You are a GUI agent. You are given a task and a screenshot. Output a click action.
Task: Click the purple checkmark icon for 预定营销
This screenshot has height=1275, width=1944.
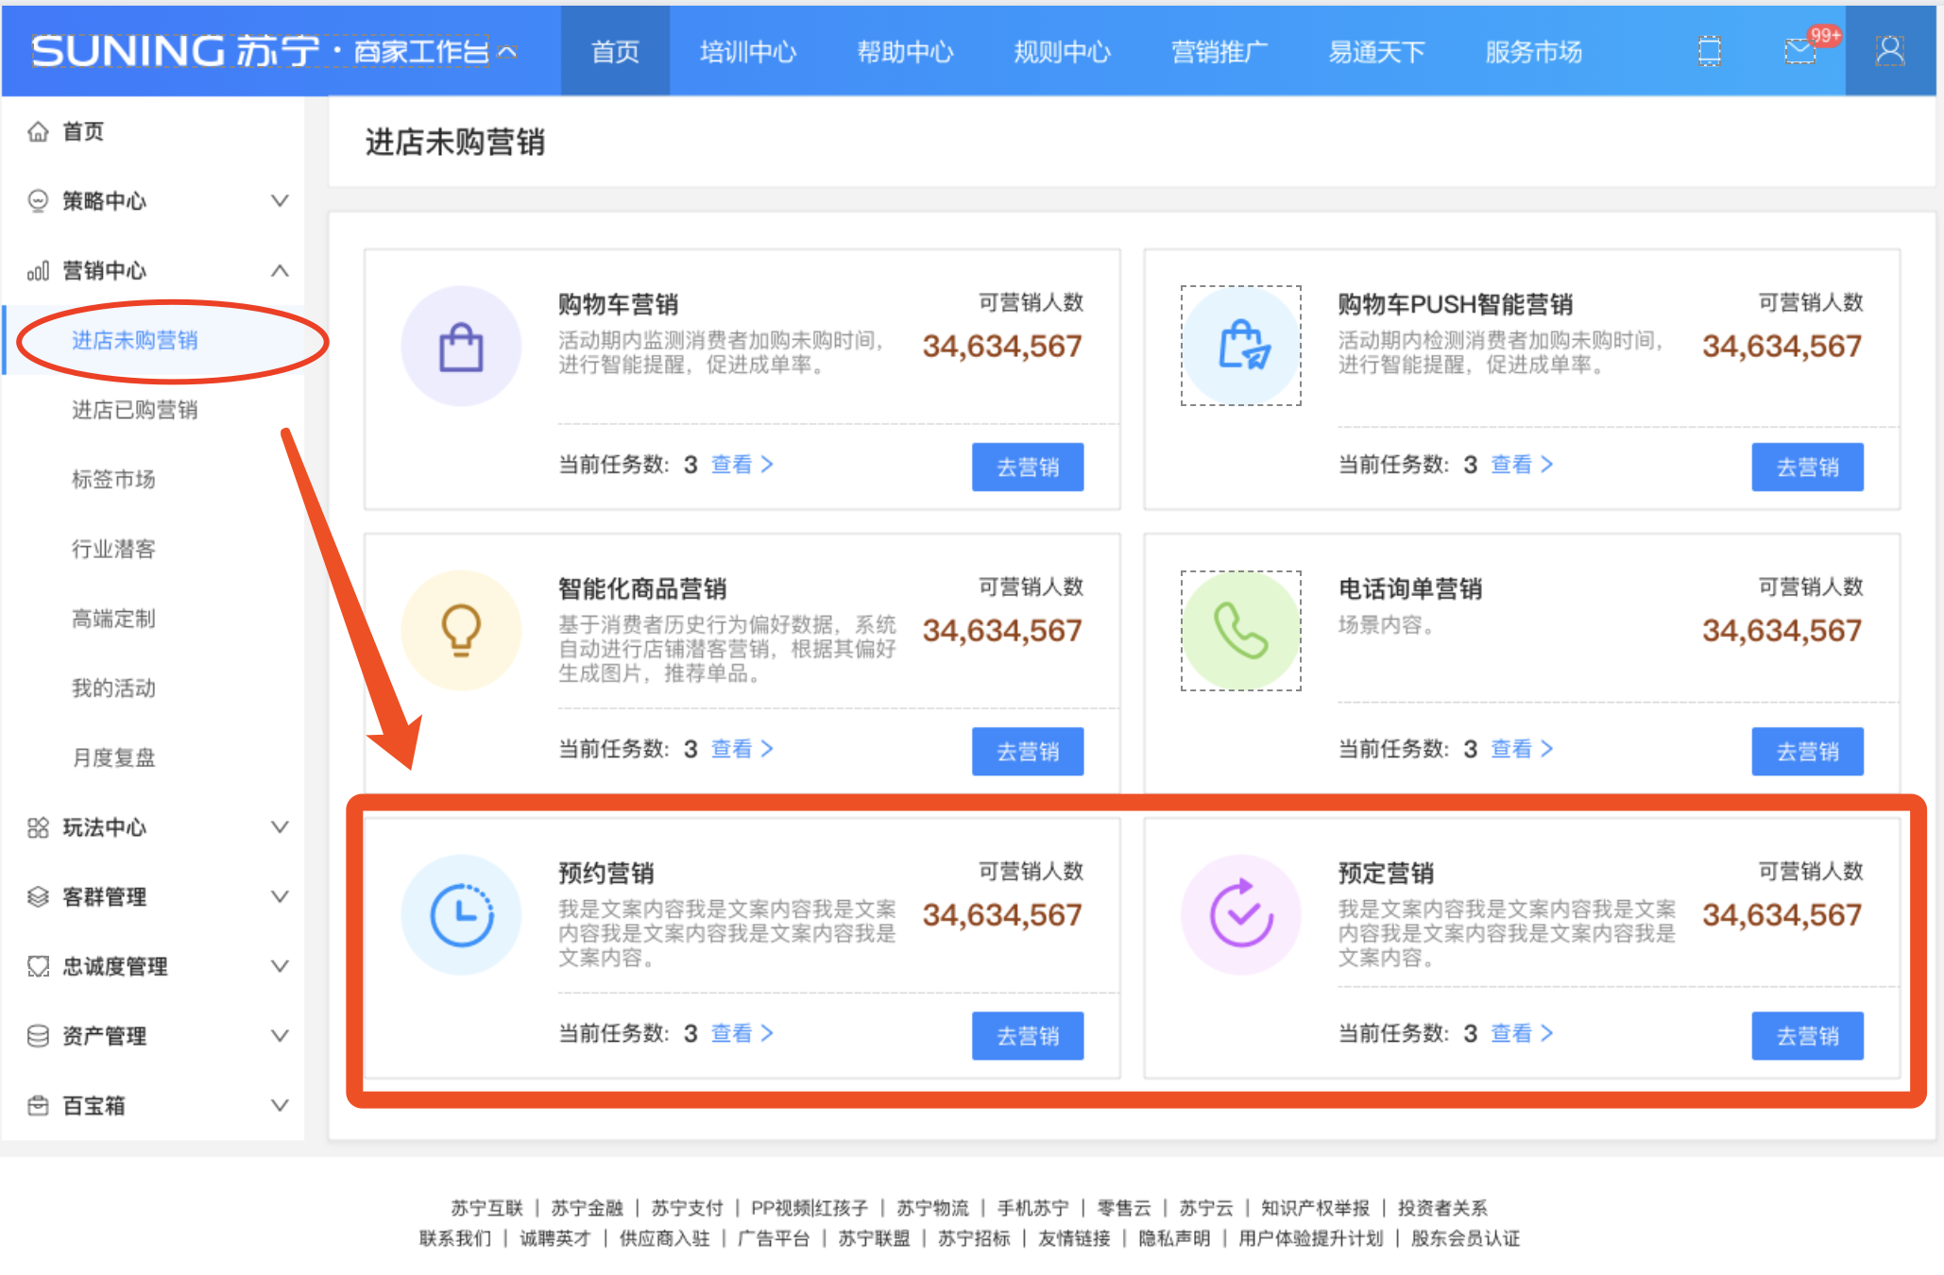point(1240,914)
